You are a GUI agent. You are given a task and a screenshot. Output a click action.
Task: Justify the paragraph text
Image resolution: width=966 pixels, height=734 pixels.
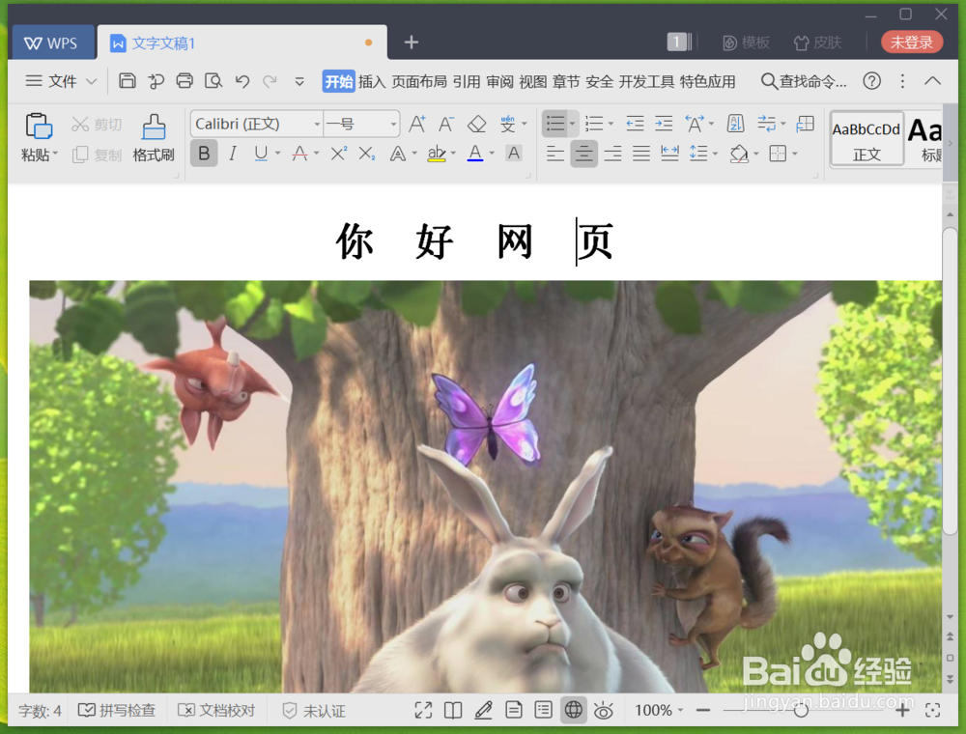[x=640, y=154]
